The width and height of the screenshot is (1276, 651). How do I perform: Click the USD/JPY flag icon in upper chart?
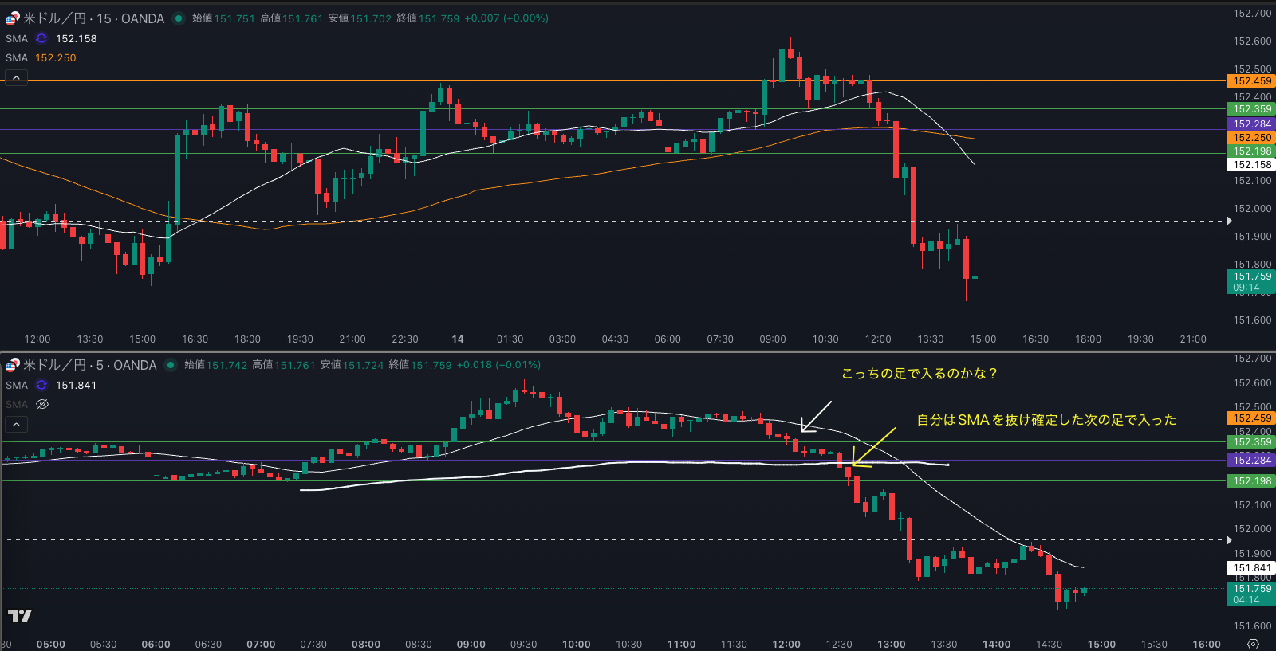coord(12,18)
